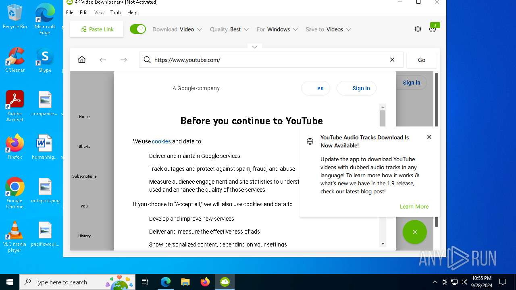Open the Edit menu

coord(84,12)
